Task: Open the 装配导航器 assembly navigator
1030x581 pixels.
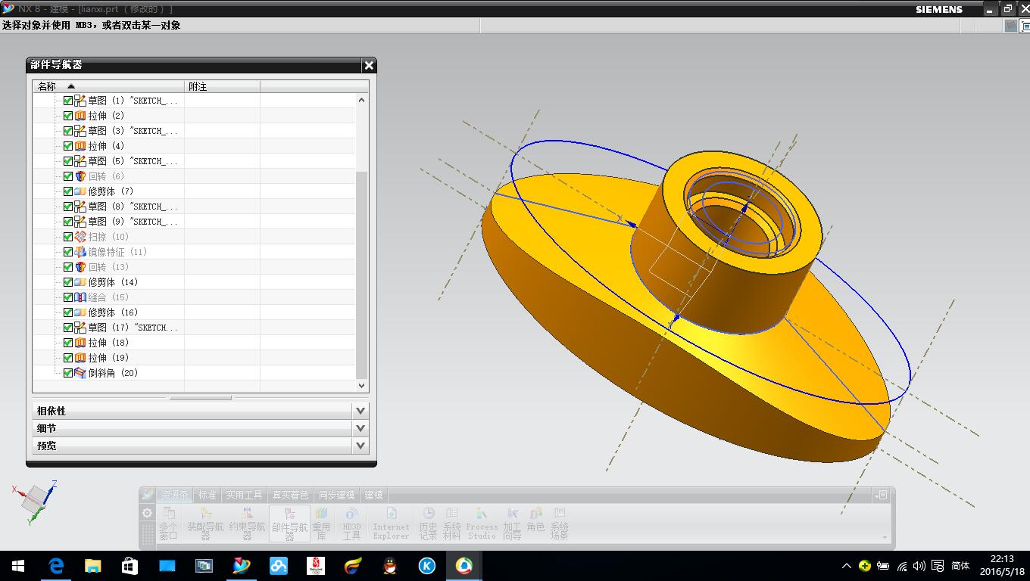Action: point(205,523)
